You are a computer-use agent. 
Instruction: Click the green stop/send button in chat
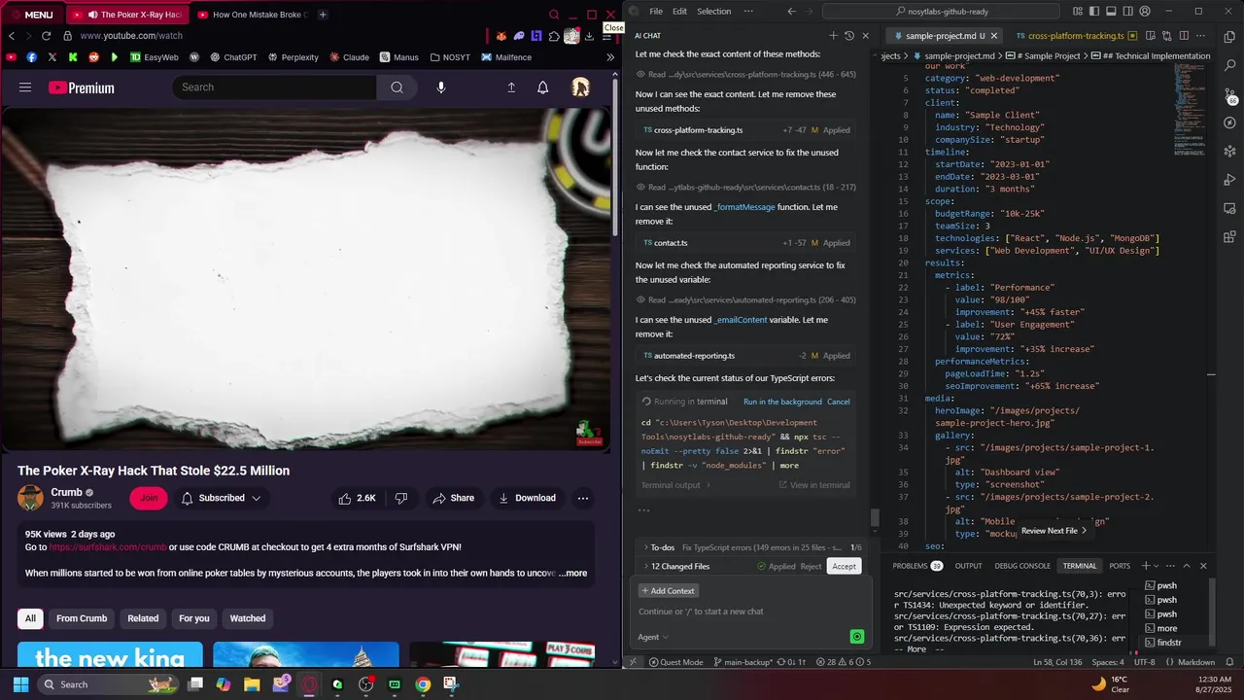tap(856, 637)
